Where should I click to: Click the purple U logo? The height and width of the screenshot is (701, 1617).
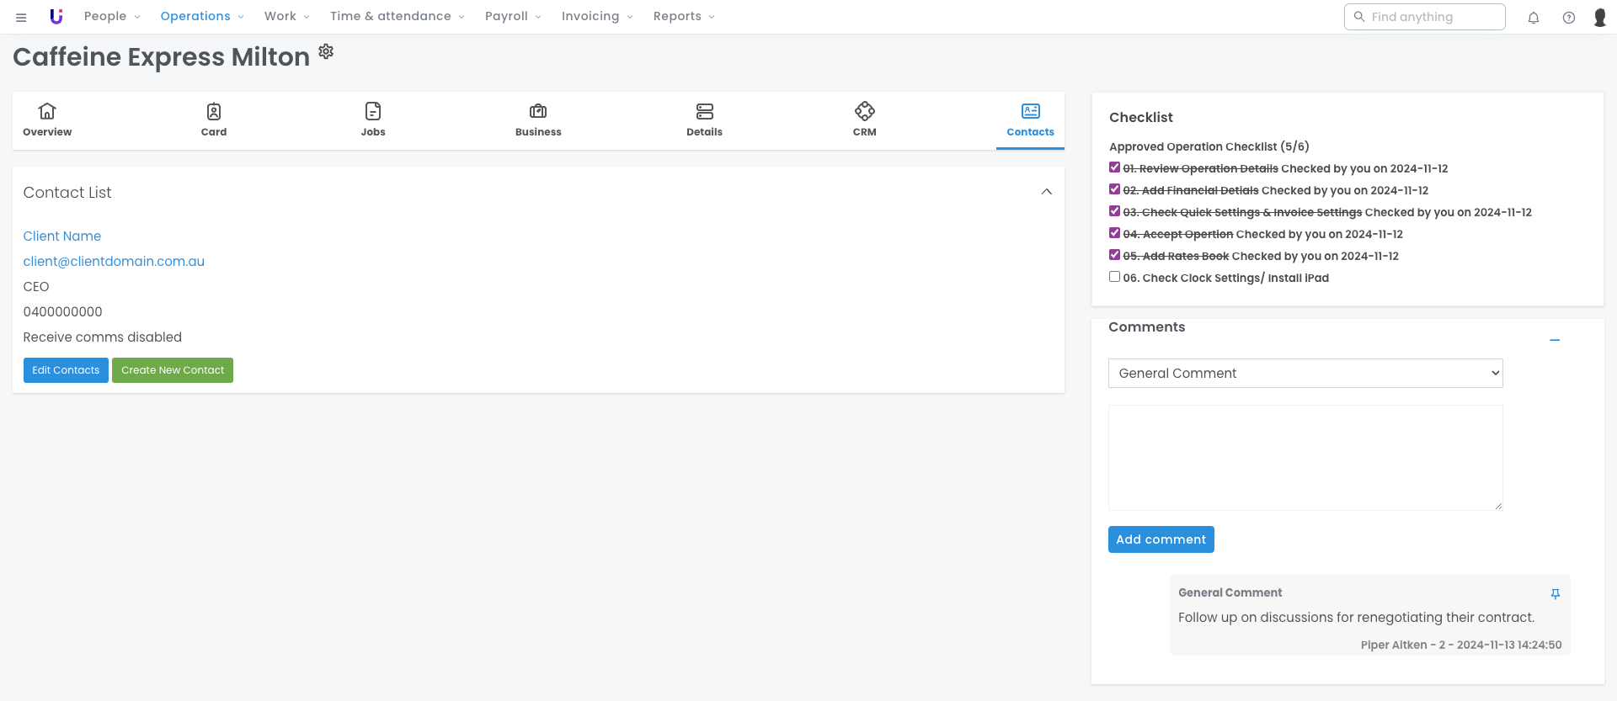pyautogui.click(x=56, y=17)
